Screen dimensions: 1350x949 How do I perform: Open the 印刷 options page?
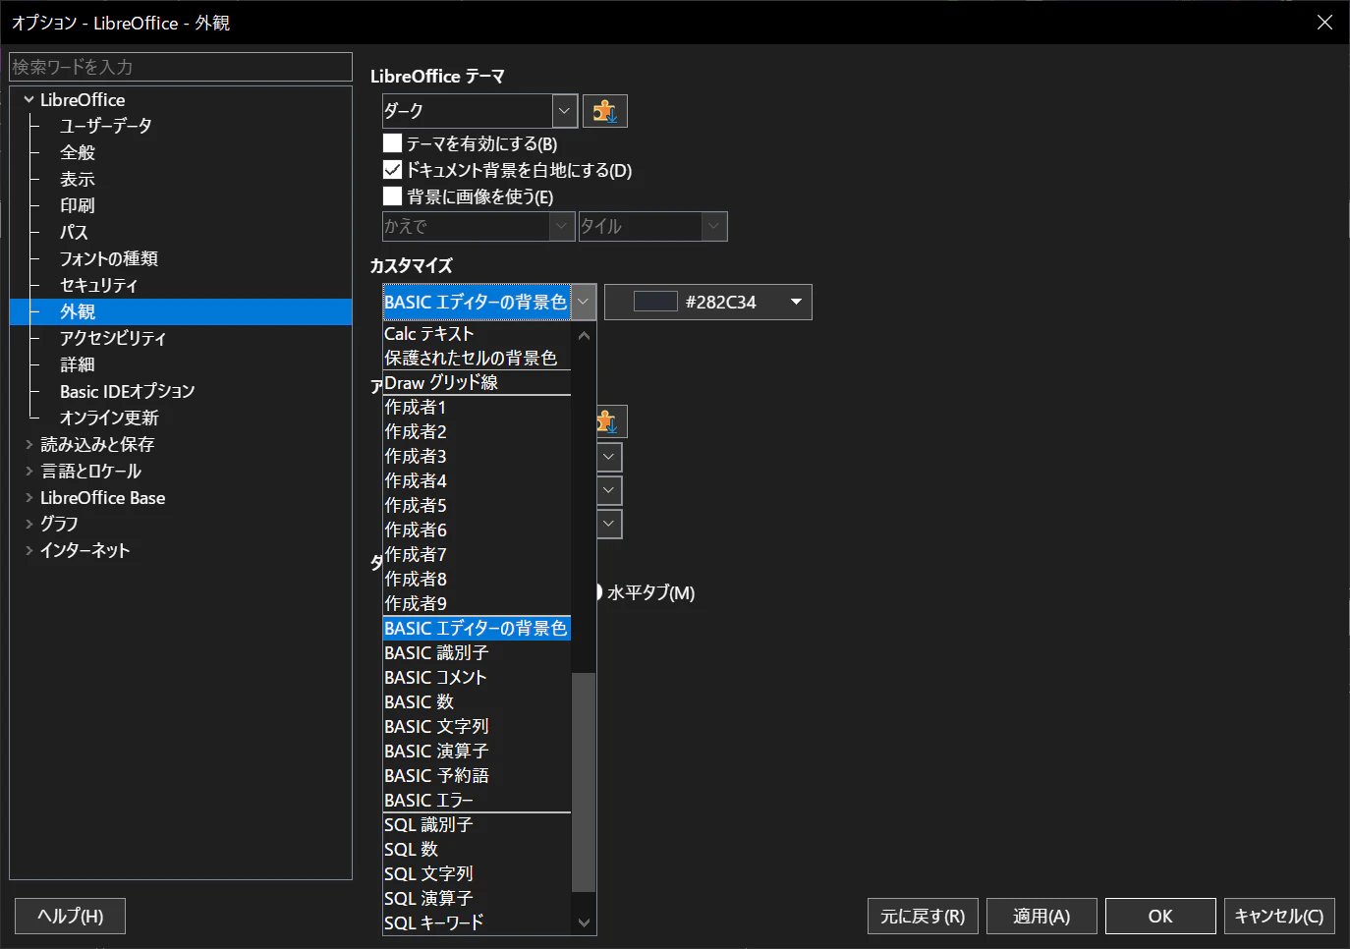coord(78,205)
